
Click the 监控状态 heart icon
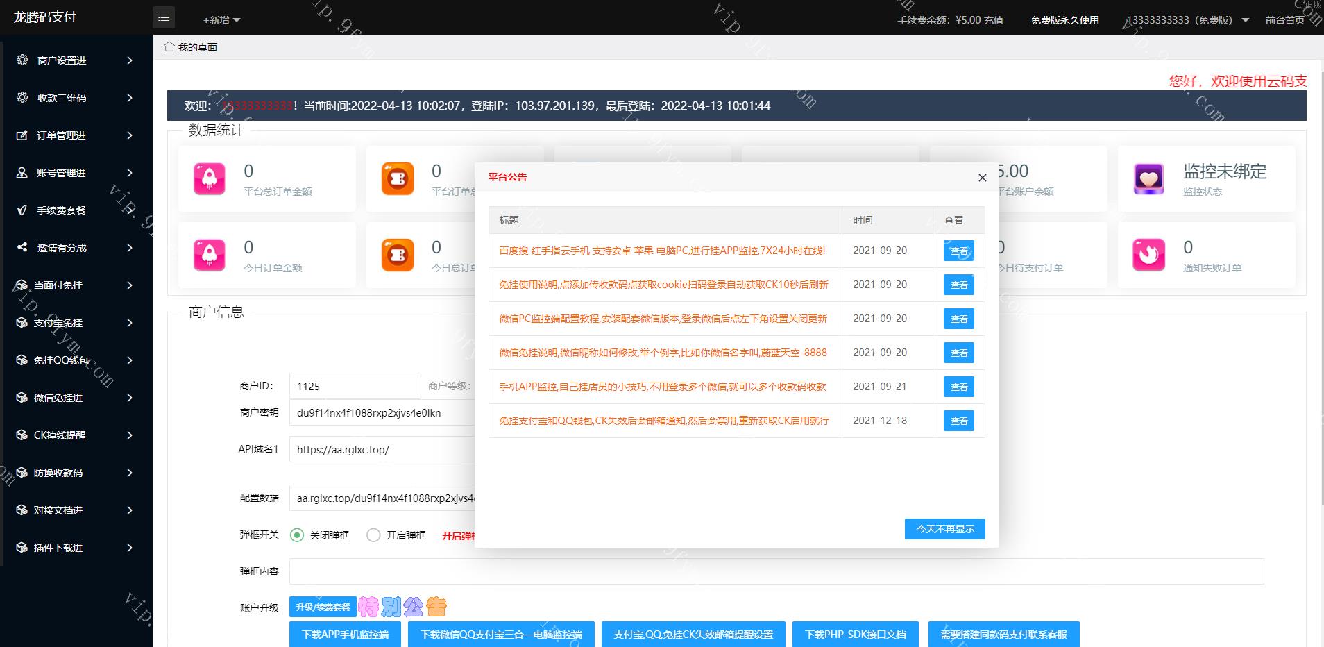click(x=1148, y=178)
